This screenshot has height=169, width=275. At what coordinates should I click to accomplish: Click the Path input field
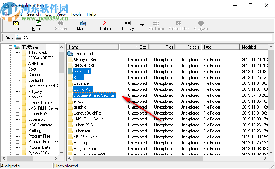[x=143, y=37]
